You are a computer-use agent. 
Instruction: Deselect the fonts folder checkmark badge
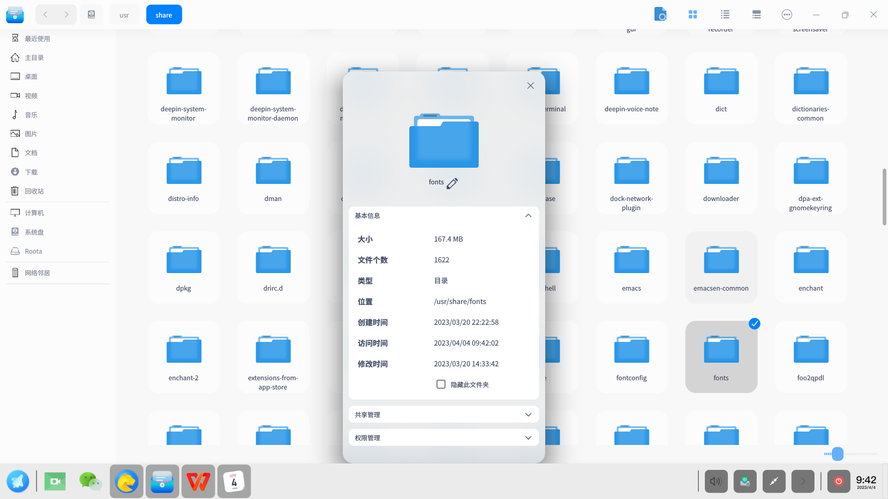click(755, 323)
